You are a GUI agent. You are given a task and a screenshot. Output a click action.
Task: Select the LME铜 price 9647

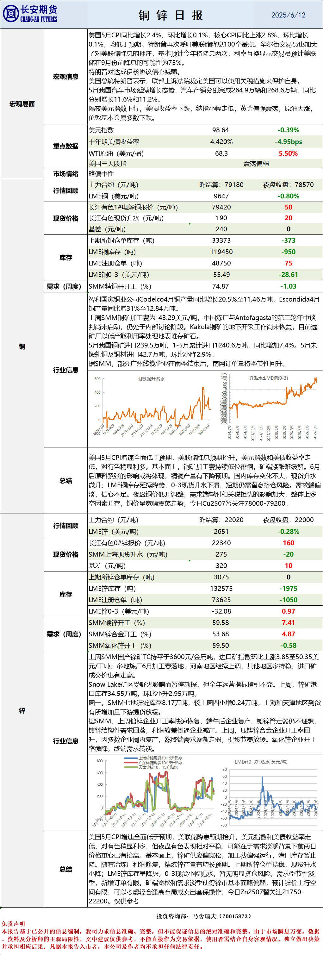click(x=221, y=196)
